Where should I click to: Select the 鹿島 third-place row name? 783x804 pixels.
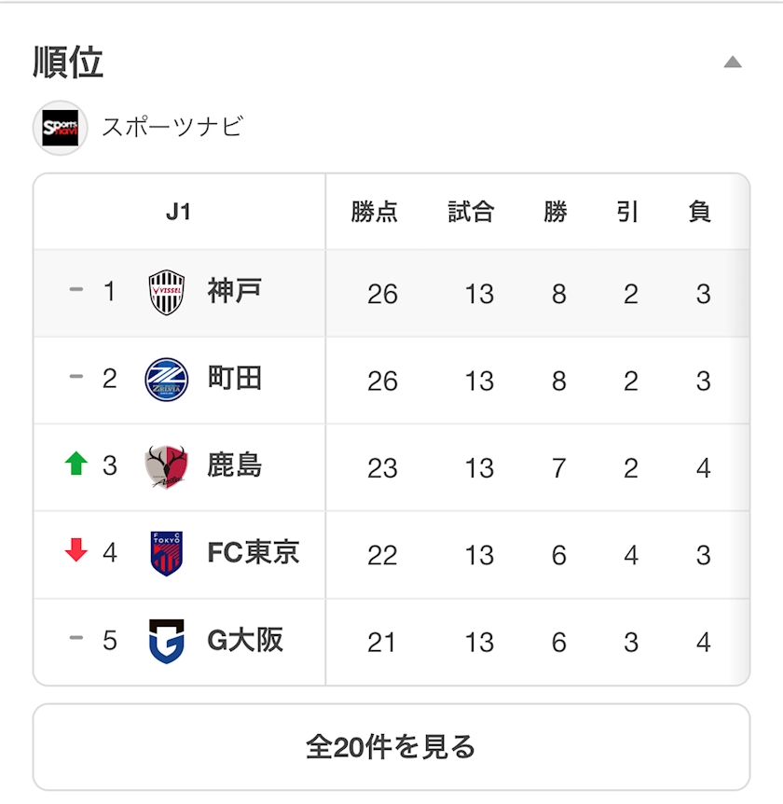coord(235,465)
